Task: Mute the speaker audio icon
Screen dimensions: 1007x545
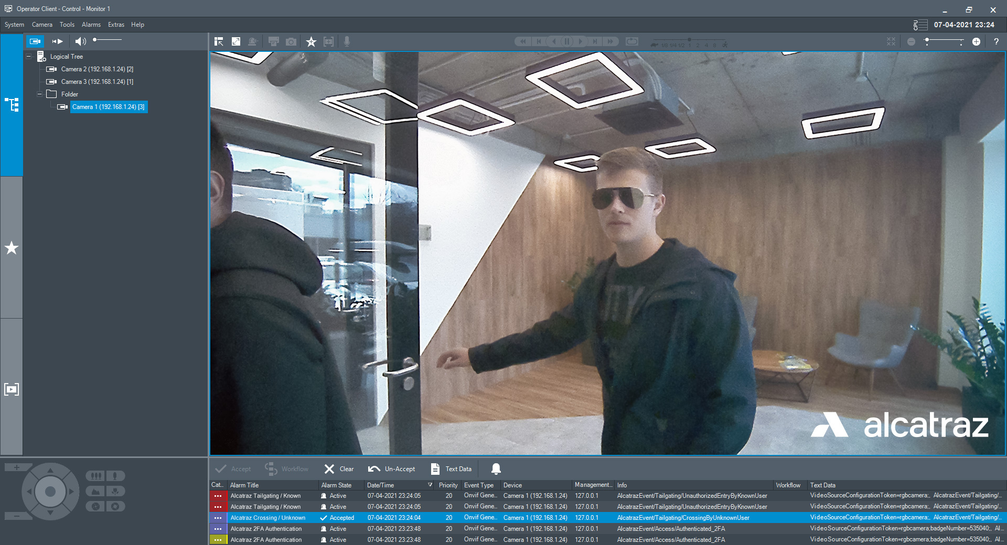Action: click(x=80, y=41)
